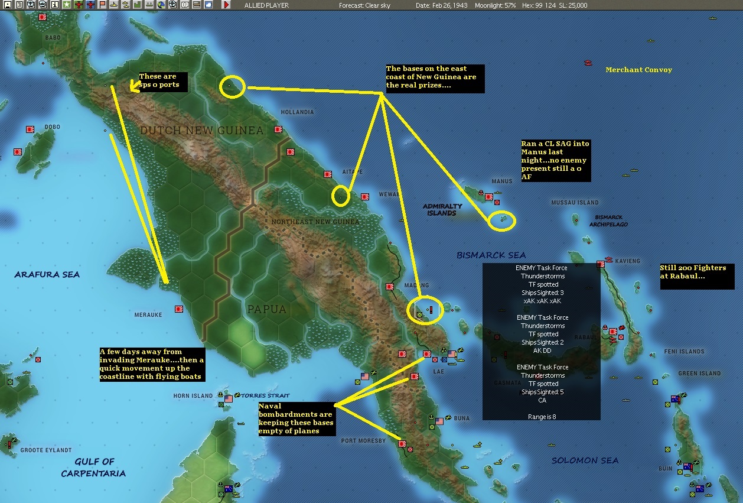Open the OP toolbar button

(x=184, y=5)
